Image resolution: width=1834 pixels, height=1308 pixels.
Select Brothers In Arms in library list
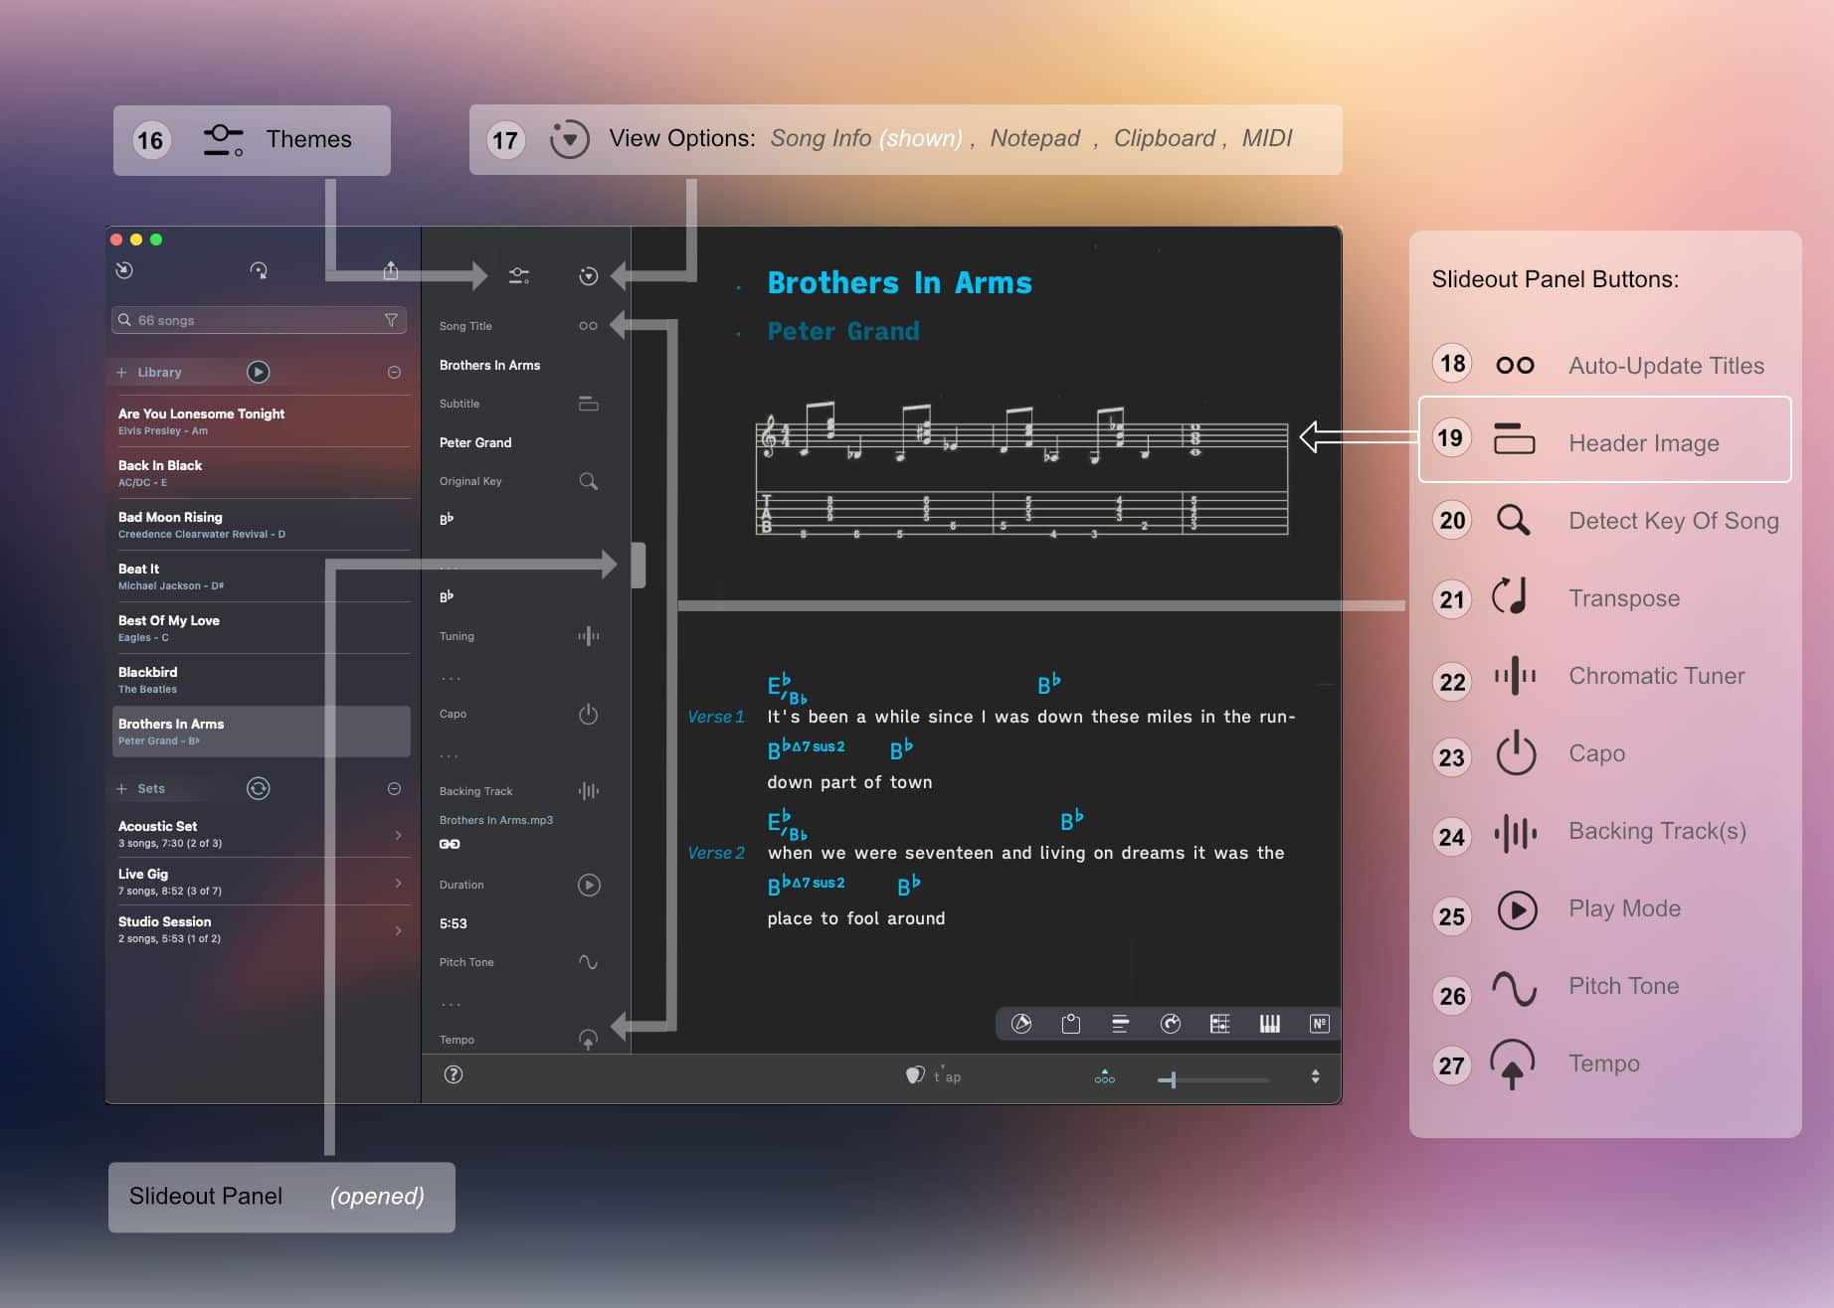tap(263, 732)
